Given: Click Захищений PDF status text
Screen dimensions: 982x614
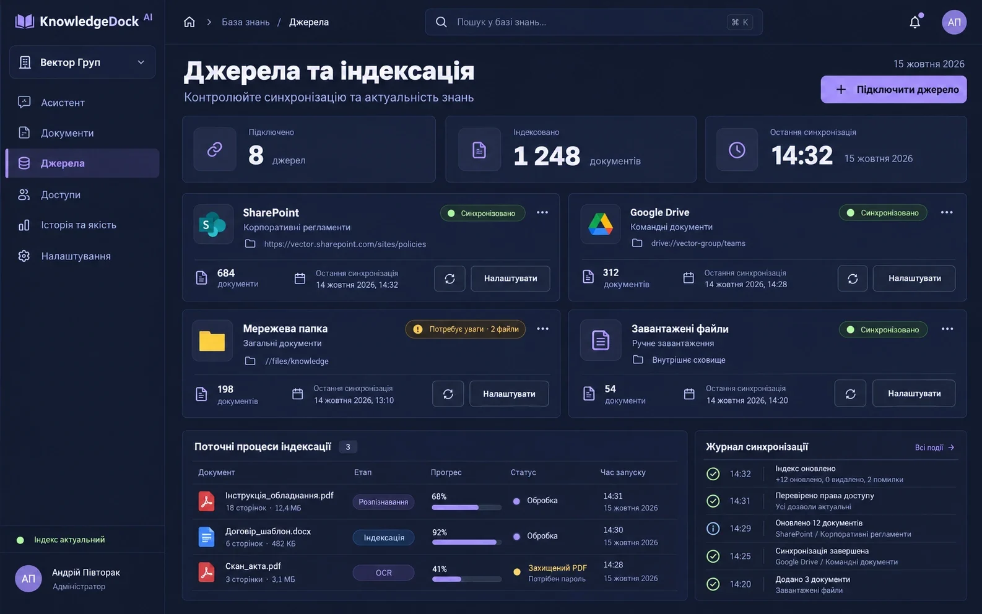Looking at the screenshot, I should pyautogui.click(x=557, y=568).
